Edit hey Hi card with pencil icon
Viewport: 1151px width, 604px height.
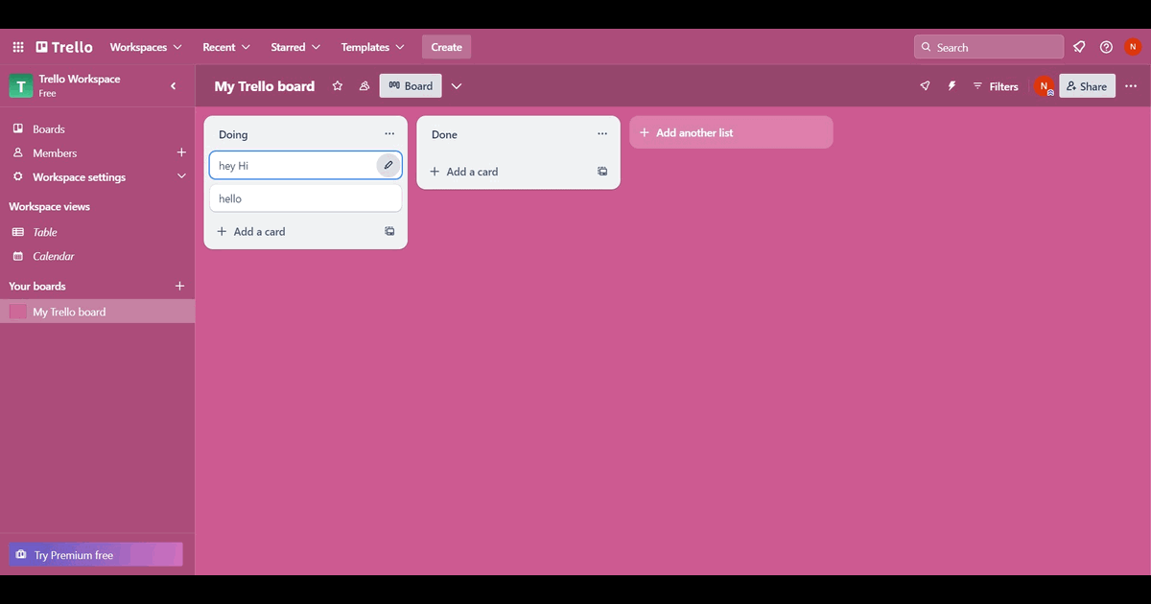[x=388, y=165]
